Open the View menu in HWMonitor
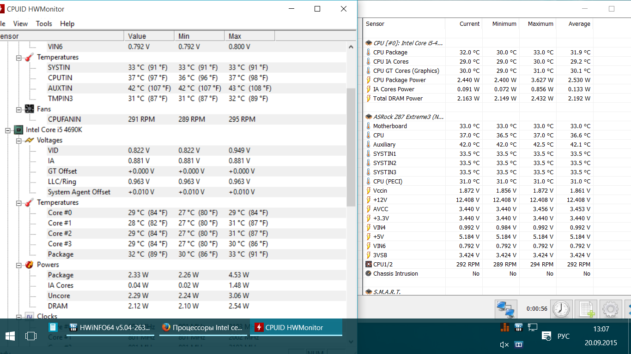631x354 pixels. [x=20, y=24]
